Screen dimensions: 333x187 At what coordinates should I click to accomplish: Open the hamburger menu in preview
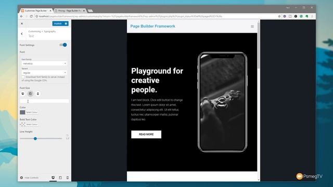point(252,26)
